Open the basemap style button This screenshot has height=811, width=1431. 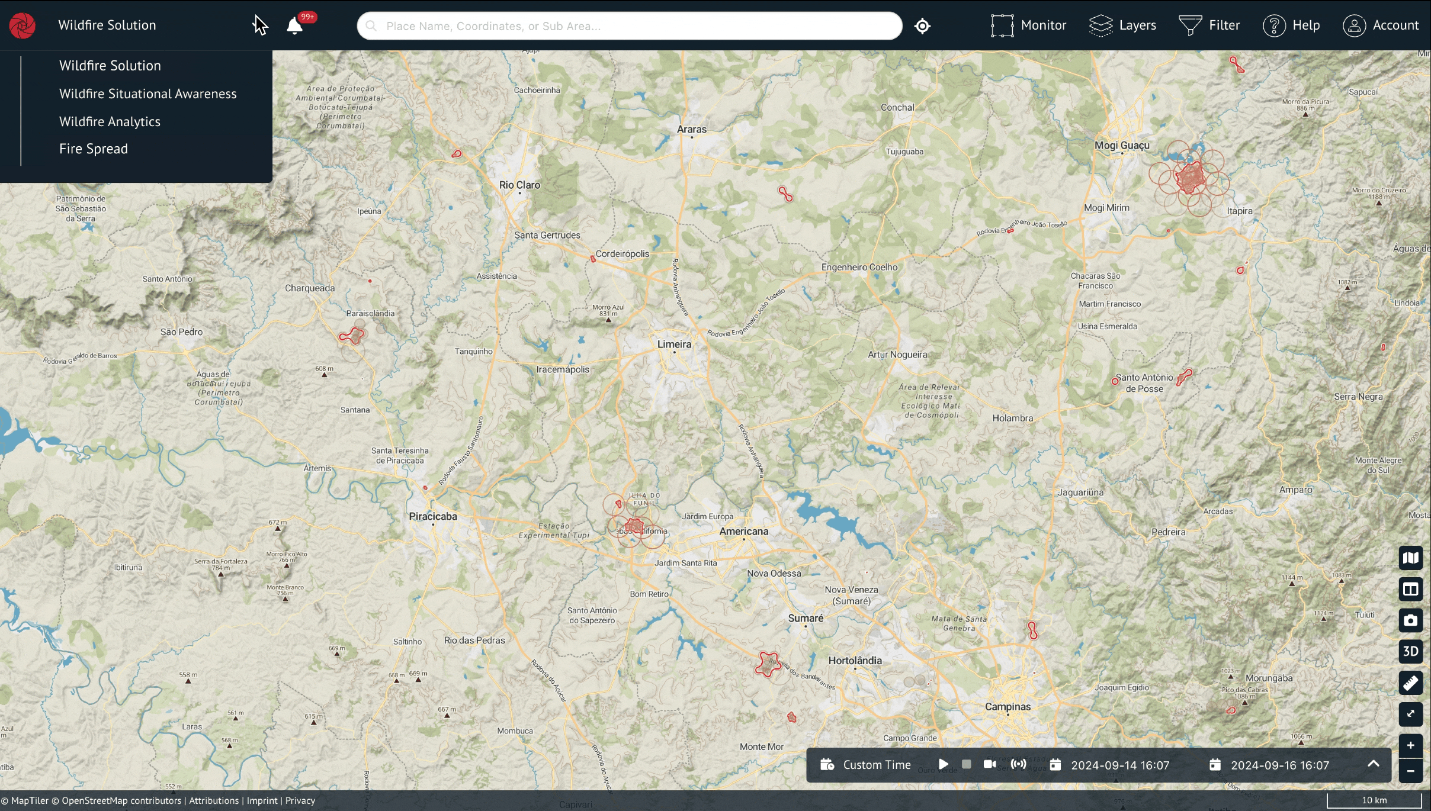(1411, 558)
